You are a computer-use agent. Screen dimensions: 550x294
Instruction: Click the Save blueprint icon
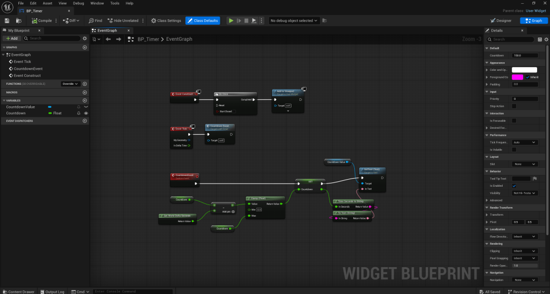(6, 20)
